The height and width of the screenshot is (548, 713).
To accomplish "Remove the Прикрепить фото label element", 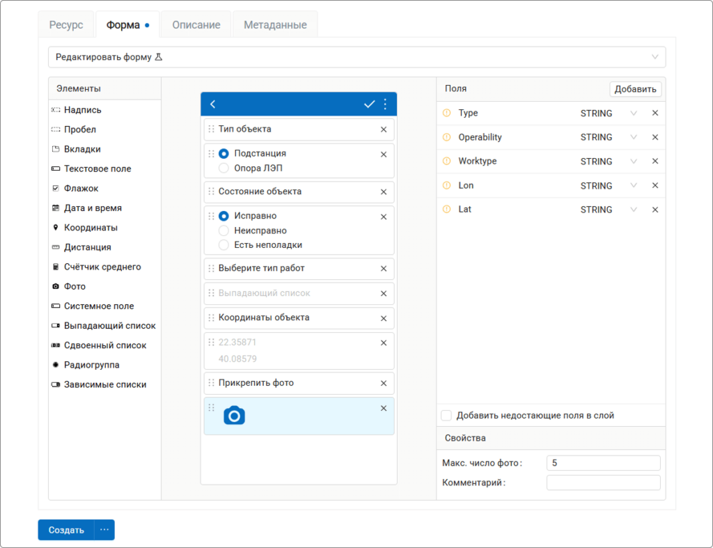I will (384, 384).
